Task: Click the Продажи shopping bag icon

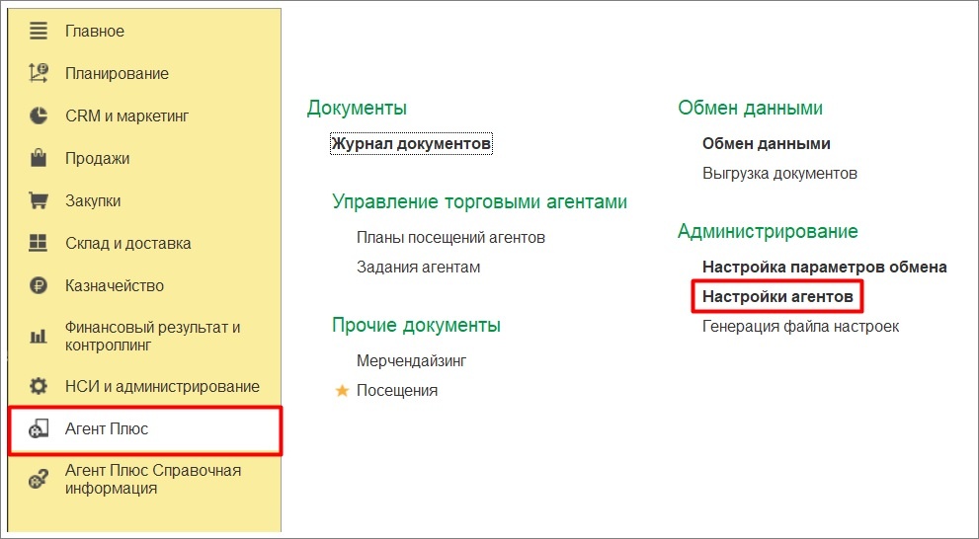Action: click(39, 158)
